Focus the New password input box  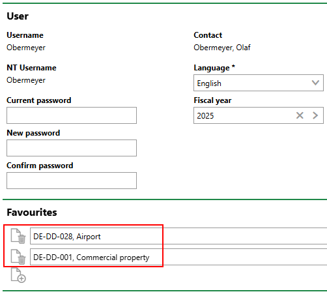click(72, 148)
